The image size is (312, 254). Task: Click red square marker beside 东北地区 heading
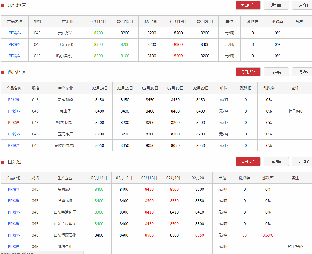coord(3,5)
